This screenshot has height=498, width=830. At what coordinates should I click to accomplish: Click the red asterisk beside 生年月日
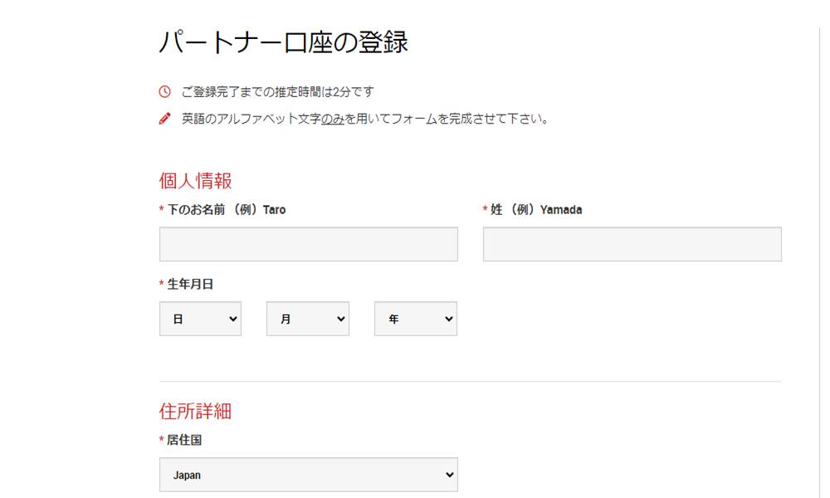tap(161, 283)
